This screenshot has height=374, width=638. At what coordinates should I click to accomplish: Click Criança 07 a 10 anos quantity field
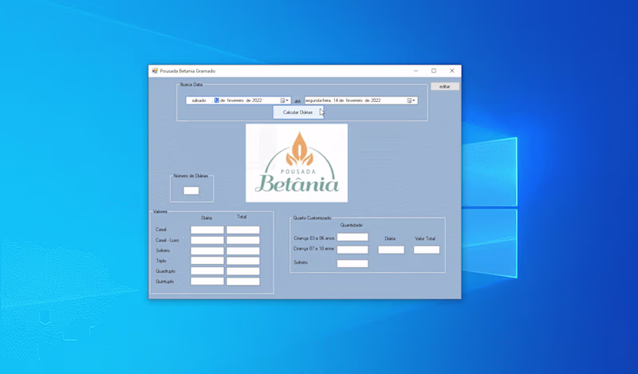[352, 250]
